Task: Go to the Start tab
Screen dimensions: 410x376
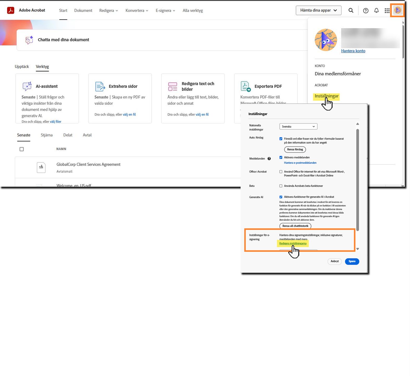Action: click(63, 10)
